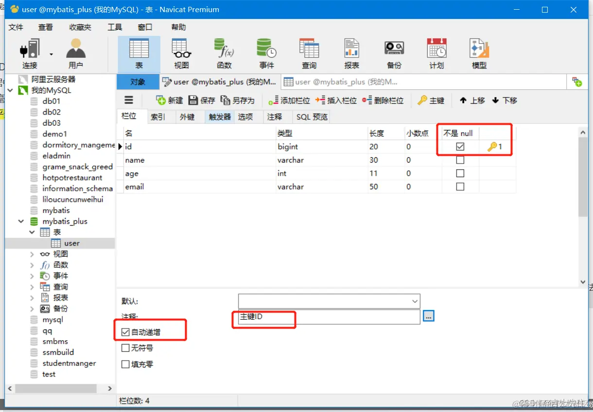The image size is (593, 412).
Task: Click 插入栏位 insert field
Action: click(x=336, y=100)
